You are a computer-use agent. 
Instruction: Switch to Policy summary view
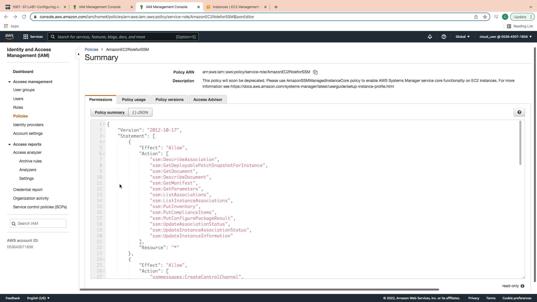[109, 112]
